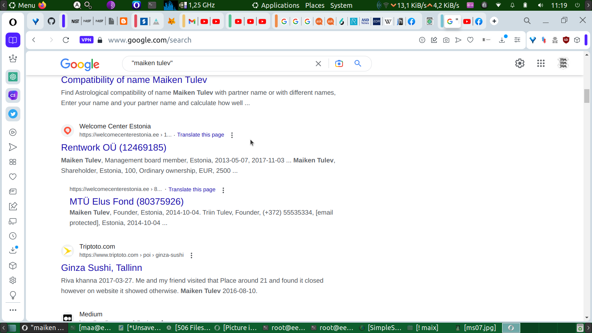The width and height of the screenshot is (592, 333).
Task: Go to the Google homepage logo
Action: (80, 64)
